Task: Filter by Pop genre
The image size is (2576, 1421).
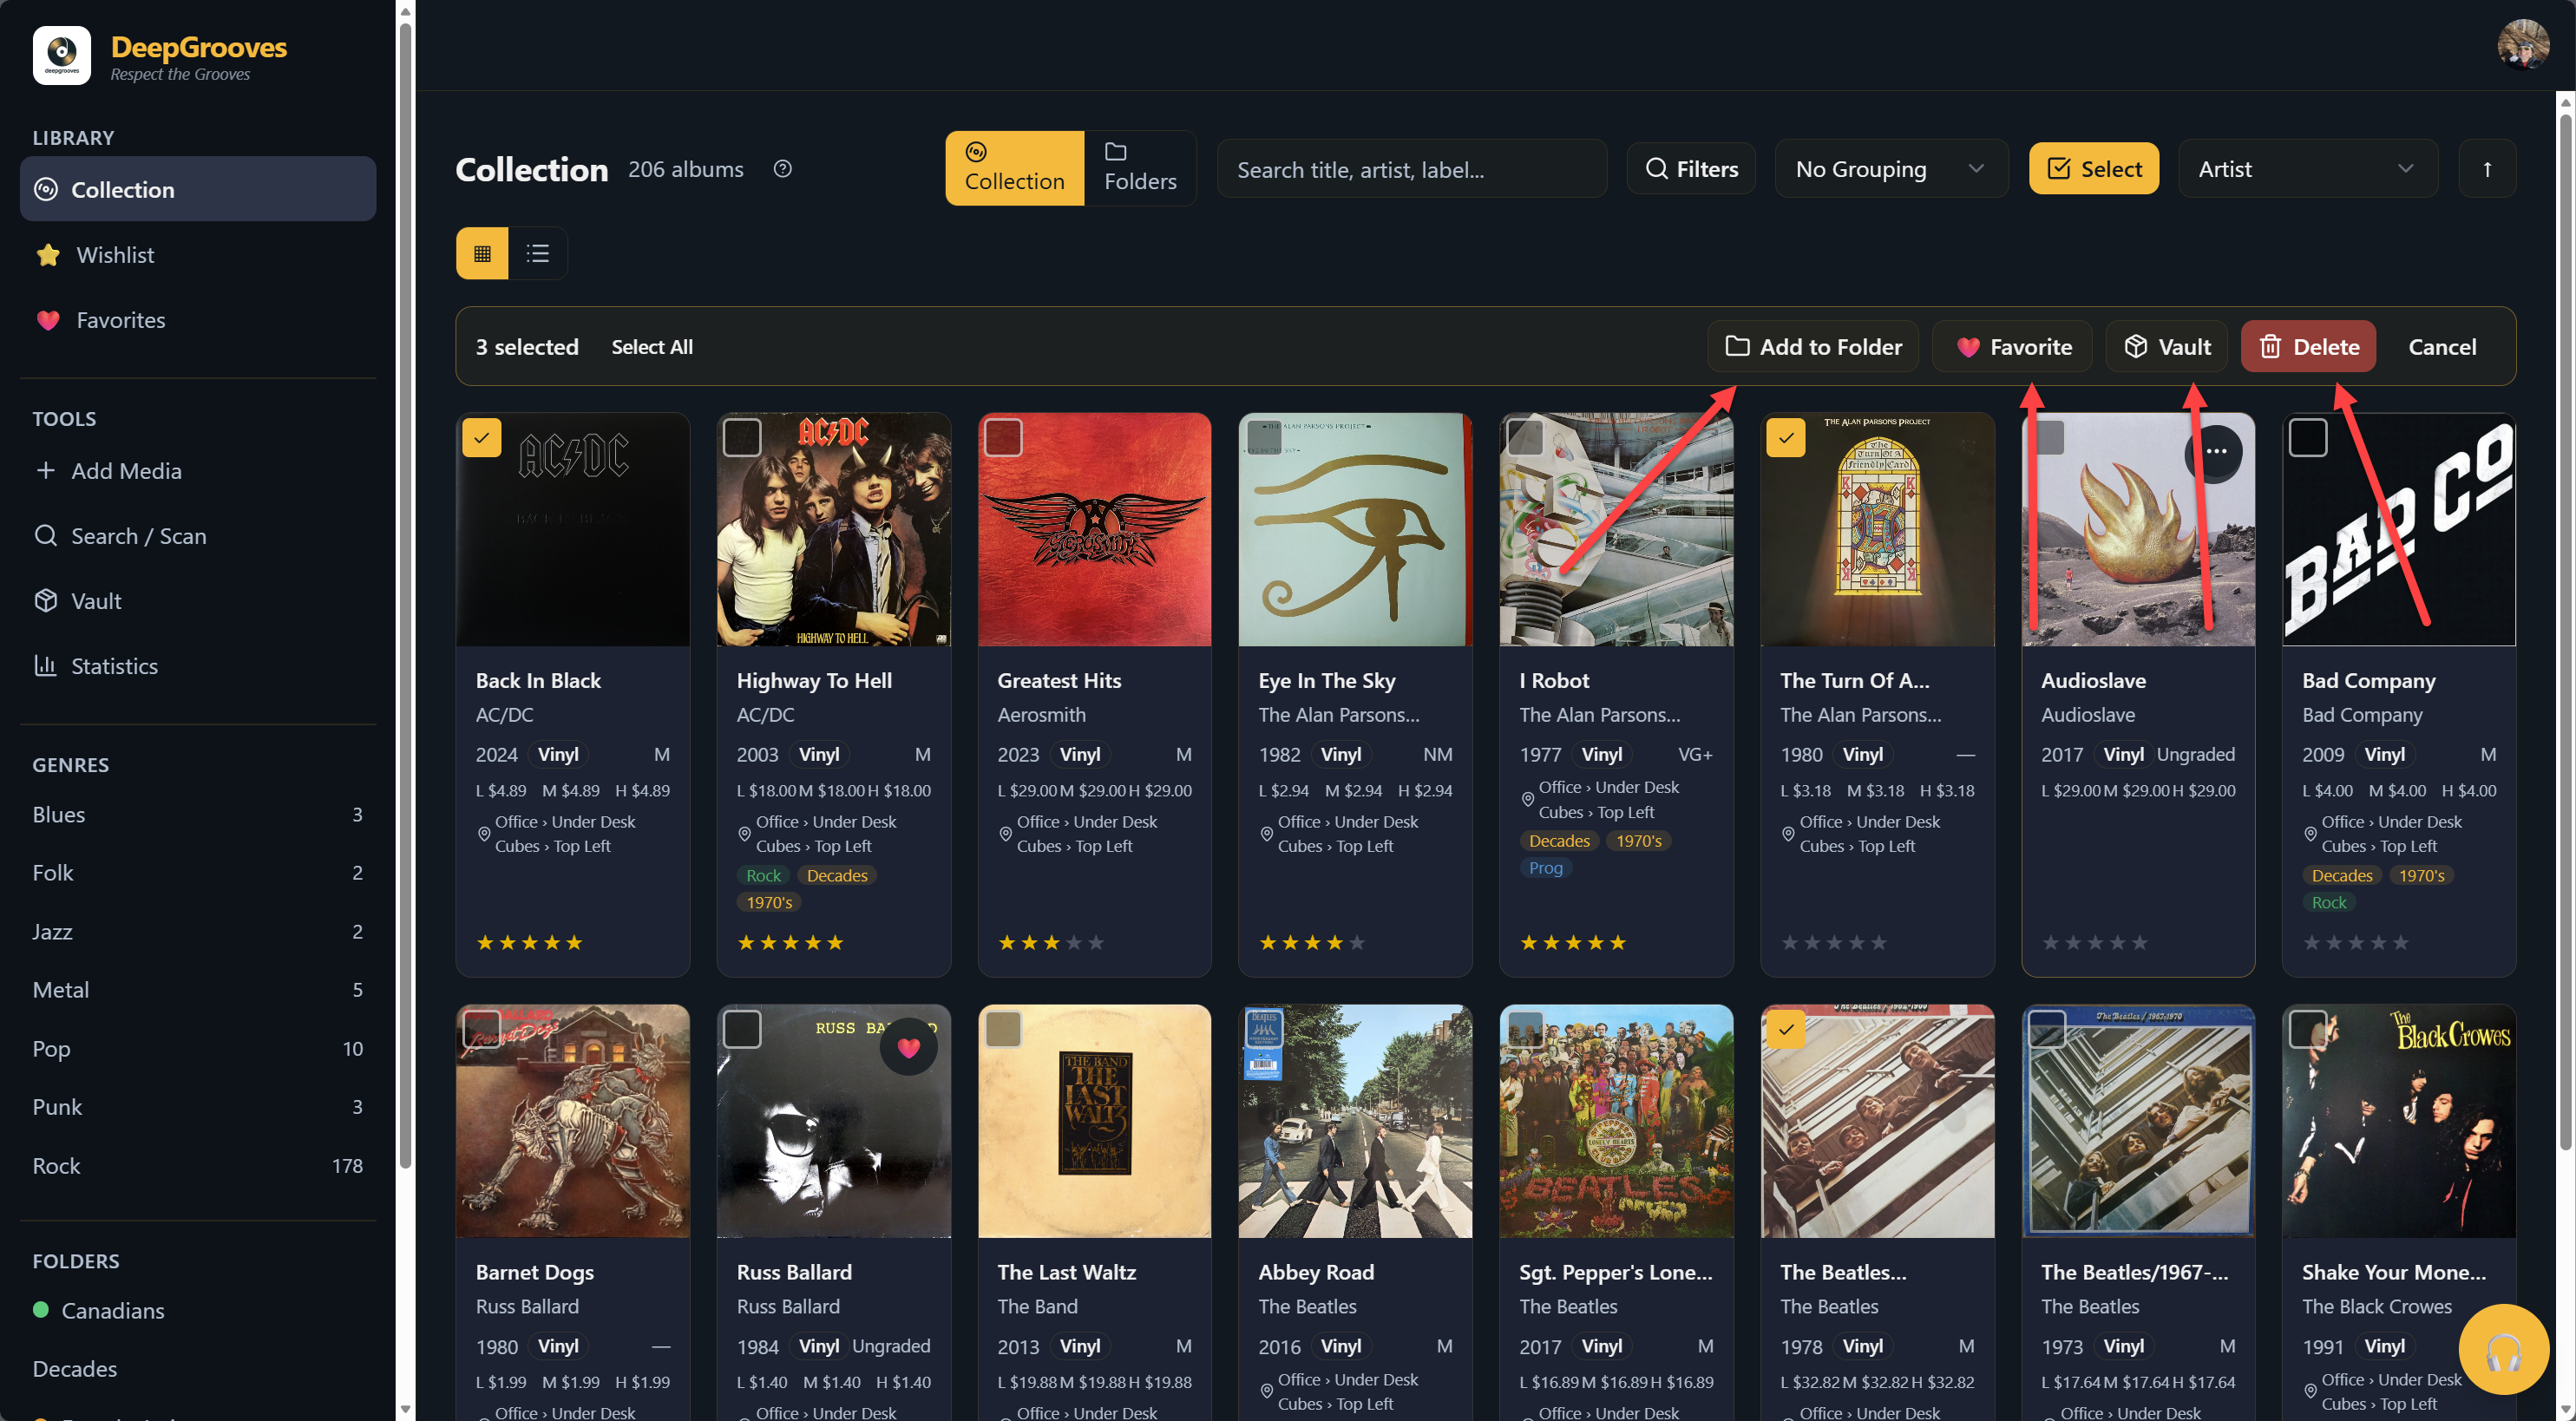Action: (197, 1049)
